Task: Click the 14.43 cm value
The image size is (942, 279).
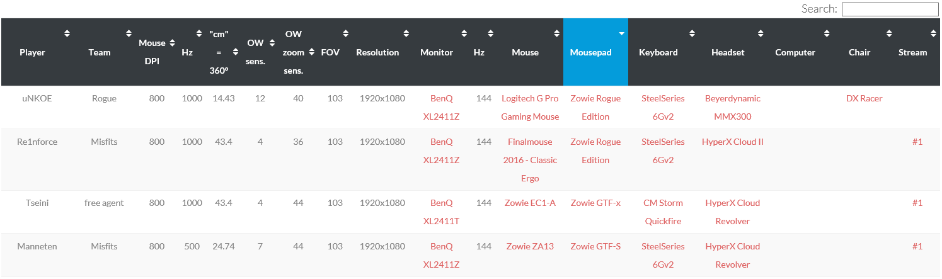Action: pos(224,98)
